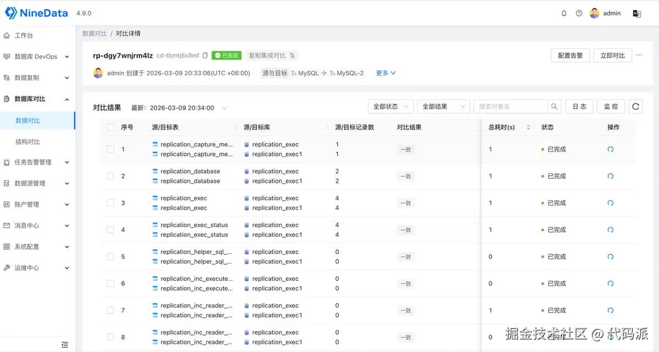Screen dimensions: 659x352
Task: Select the checkbox for row 6
Action: tap(110, 283)
